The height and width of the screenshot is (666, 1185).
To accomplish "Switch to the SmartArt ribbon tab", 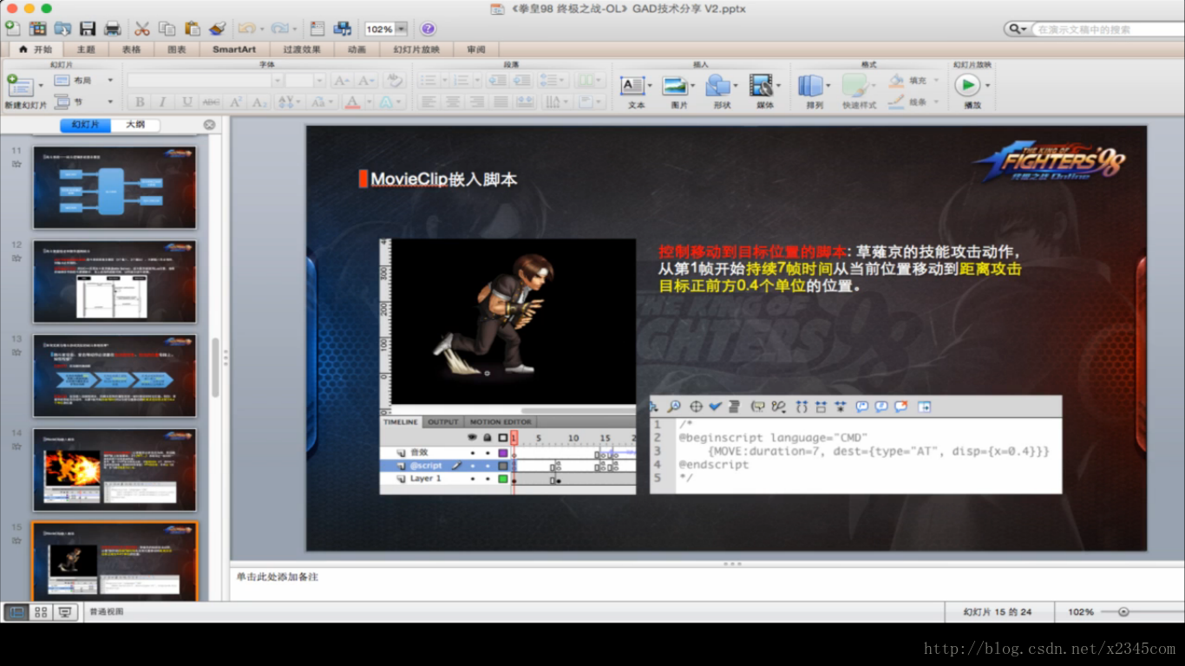I will pos(234,49).
